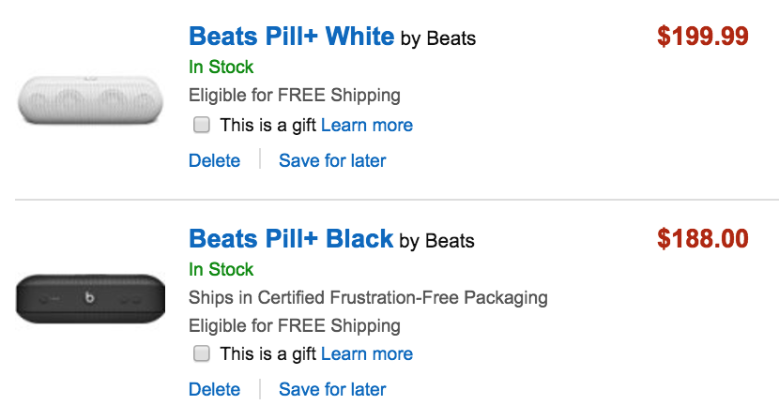Check the gift box for Beats Pill+ White
779x420 pixels.
click(201, 125)
